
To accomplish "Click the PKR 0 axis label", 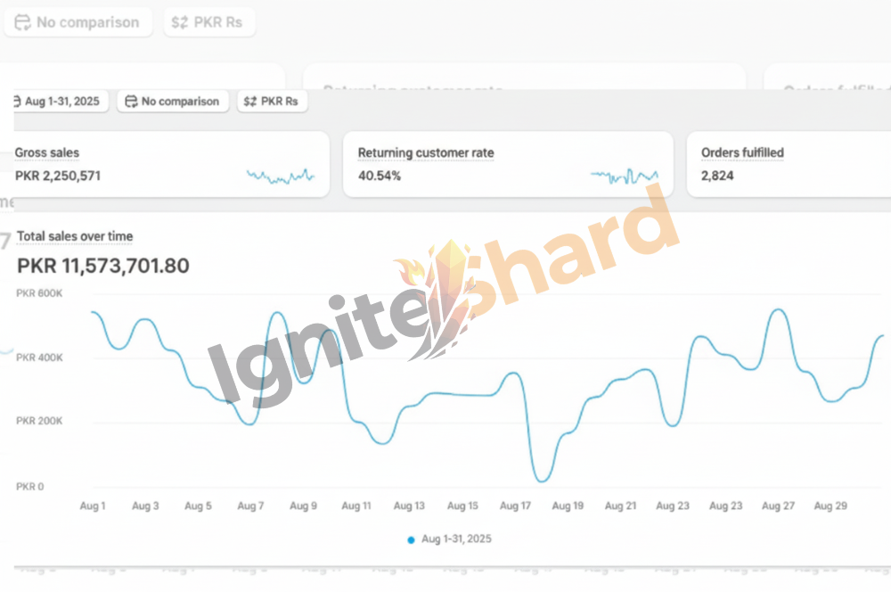I will [29, 487].
